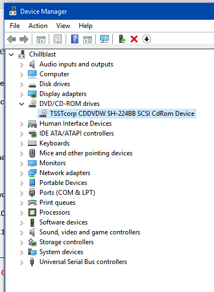Collapse the Chillblast root node
The height and width of the screenshot is (292, 214).
point(11,54)
